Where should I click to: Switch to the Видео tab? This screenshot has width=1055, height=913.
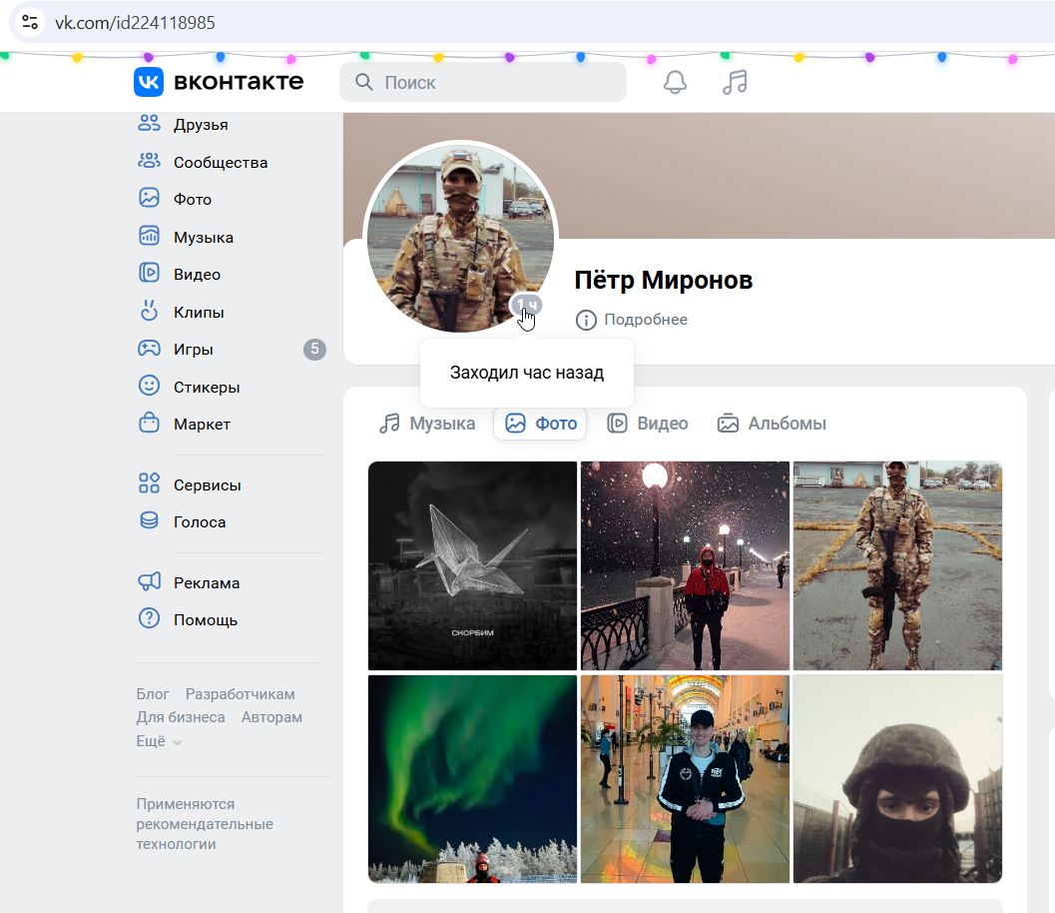point(648,423)
